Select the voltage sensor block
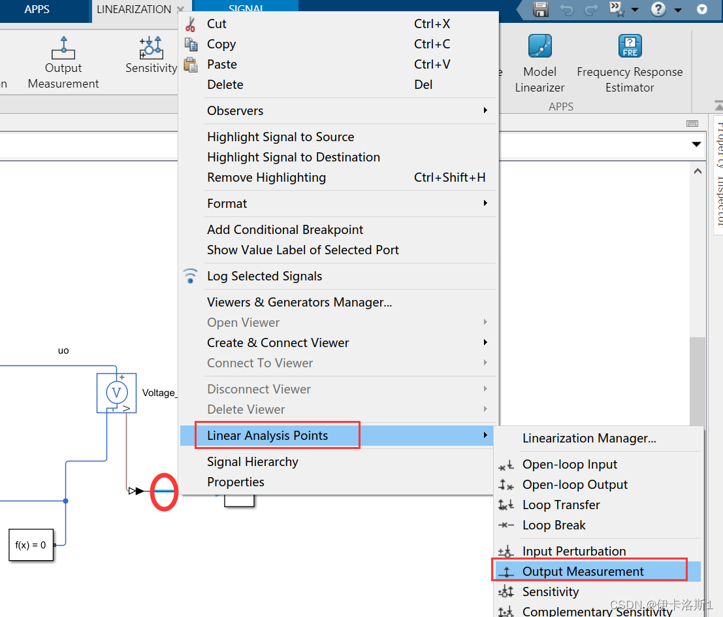 coord(116,393)
